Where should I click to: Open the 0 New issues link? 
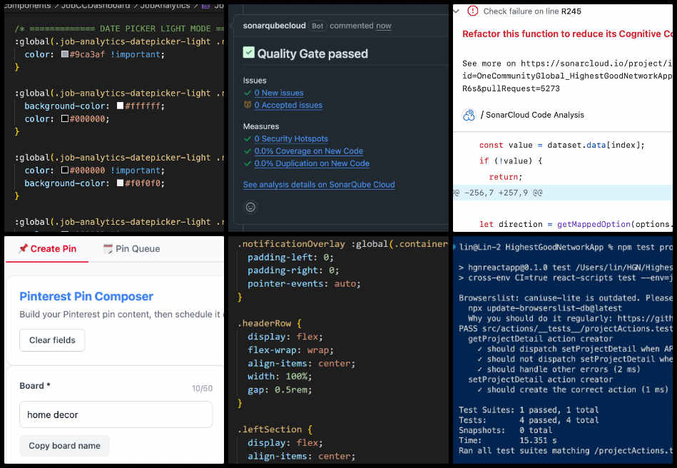click(279, 93)
